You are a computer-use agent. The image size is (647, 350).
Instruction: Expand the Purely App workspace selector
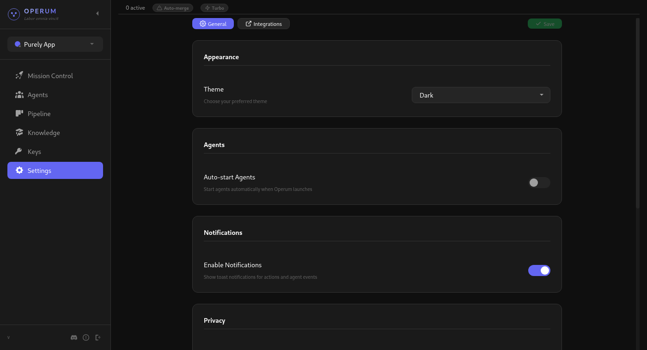(x=55, y=44)
